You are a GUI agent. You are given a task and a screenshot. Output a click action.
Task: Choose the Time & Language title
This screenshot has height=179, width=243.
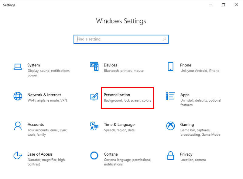pos(119,124)
